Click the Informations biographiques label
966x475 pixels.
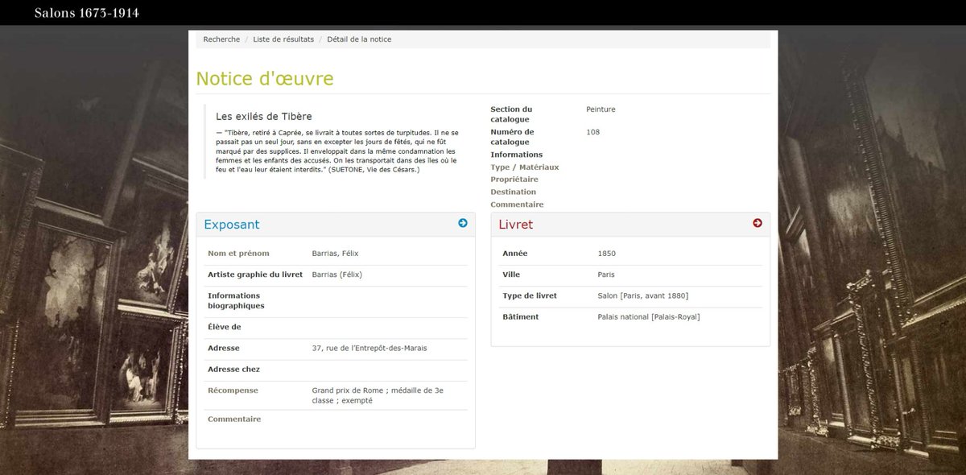[x=237, y=301]
